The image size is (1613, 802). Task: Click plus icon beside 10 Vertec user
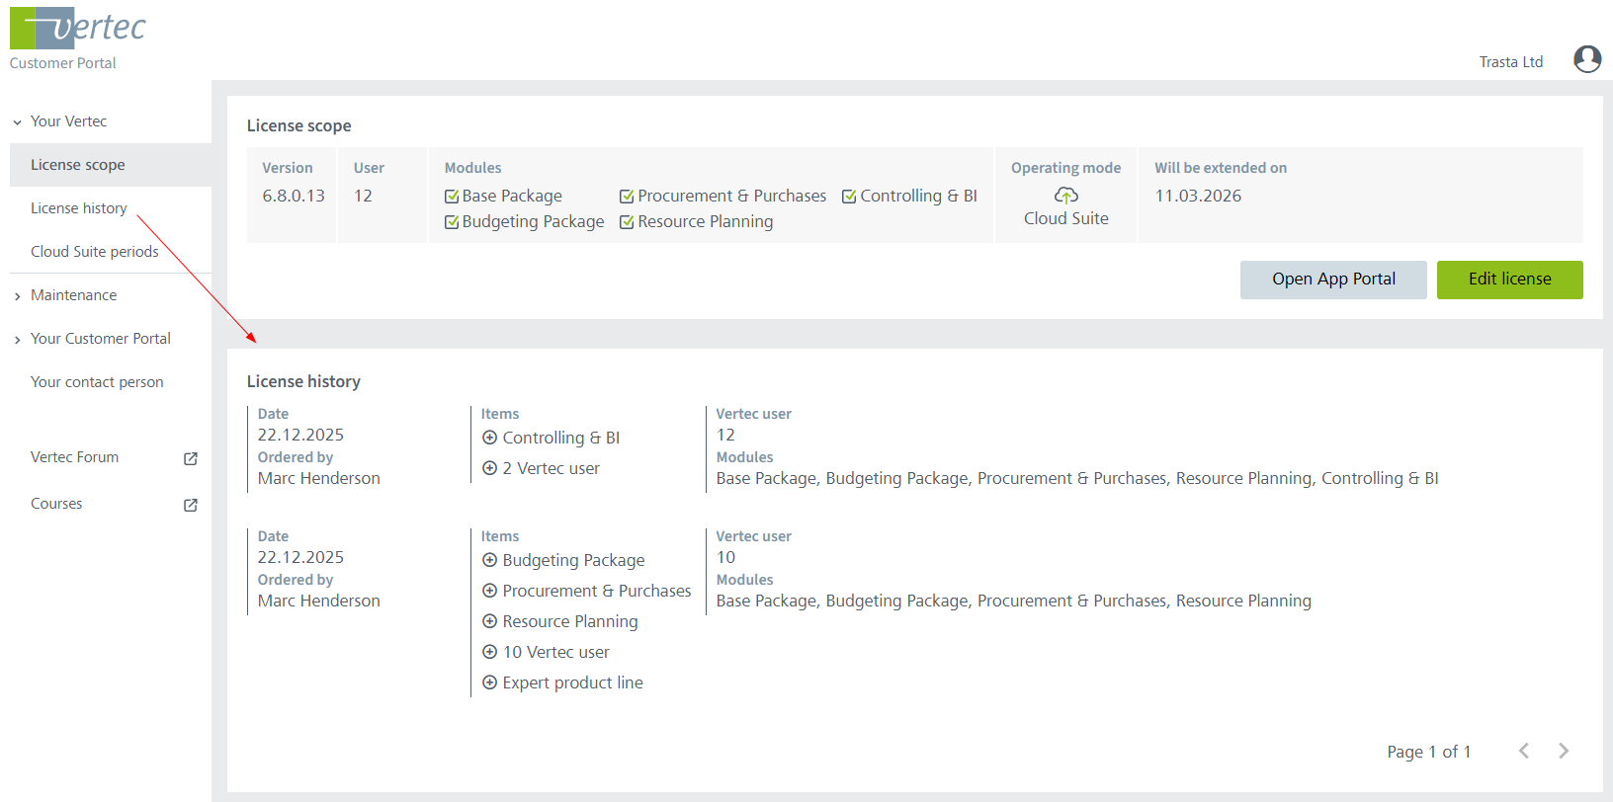[489, 652]
